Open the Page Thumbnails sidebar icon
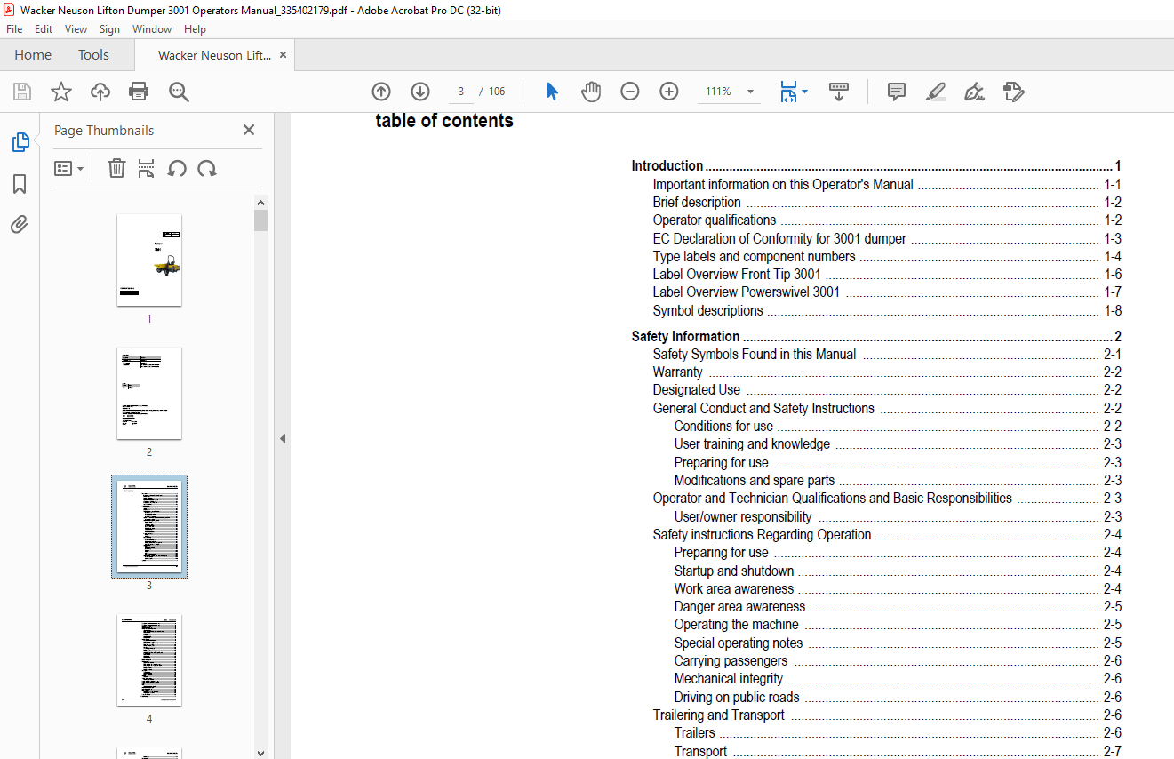 coord(20,142)
